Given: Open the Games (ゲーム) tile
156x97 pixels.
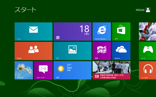Looking at the screenshot, I should coord(147,51).
